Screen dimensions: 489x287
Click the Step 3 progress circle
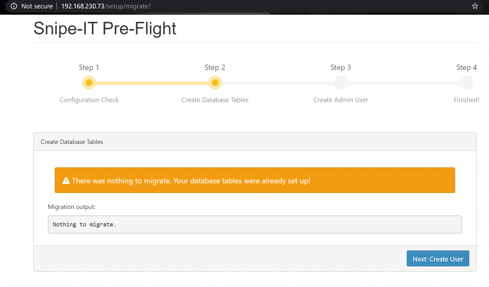(341, 83)
